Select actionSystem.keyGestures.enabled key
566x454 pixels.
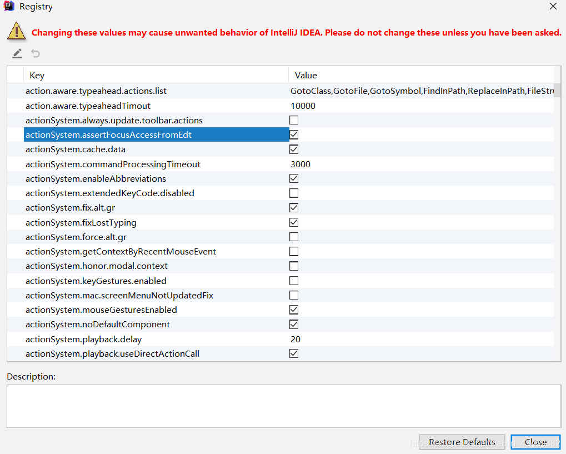(x=96, y=281)
